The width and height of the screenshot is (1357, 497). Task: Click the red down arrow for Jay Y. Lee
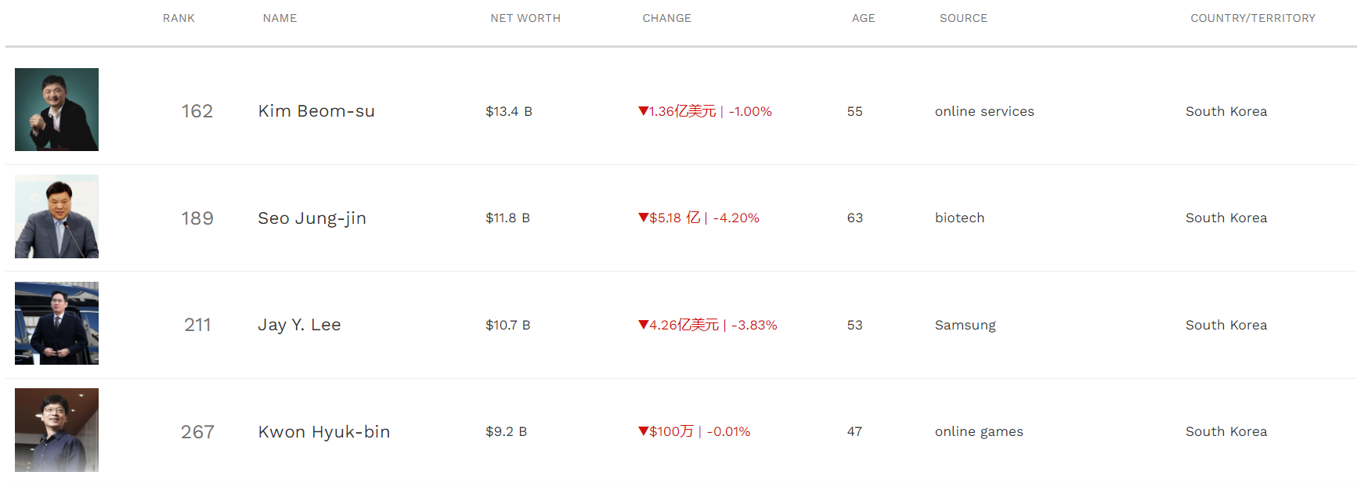(x=643, y=325)
